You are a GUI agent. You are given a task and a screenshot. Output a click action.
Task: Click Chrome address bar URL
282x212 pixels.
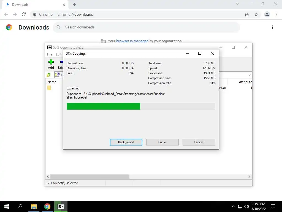(x=75, y=14)
